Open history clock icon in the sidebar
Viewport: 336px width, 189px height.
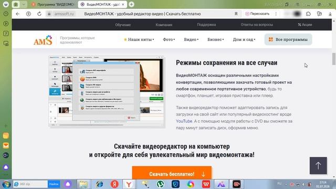coord(6,14)
